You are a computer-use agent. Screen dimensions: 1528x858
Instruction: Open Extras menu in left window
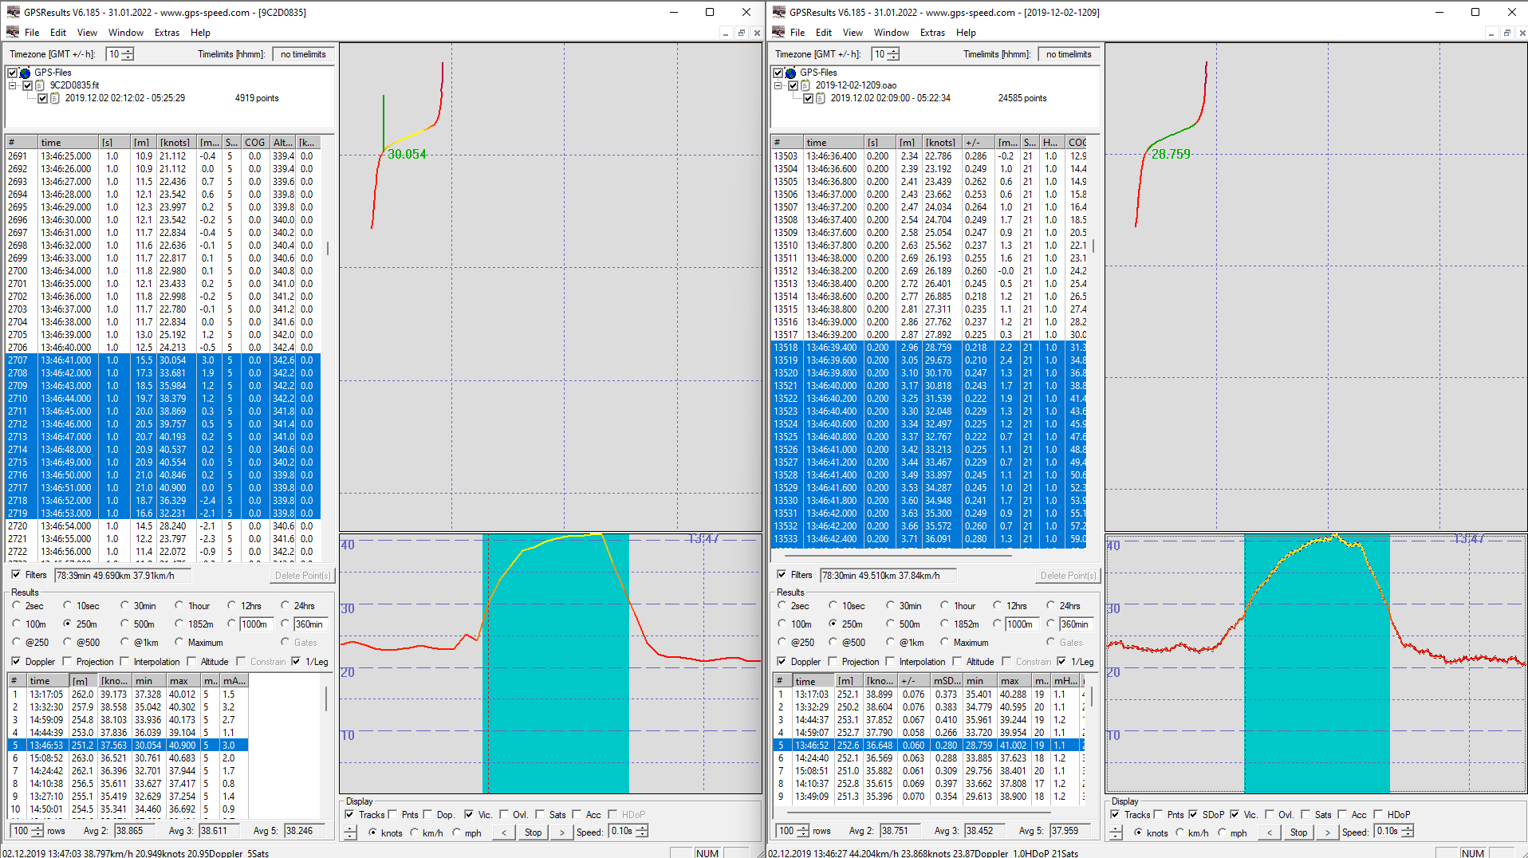click(x=167, y=33)
